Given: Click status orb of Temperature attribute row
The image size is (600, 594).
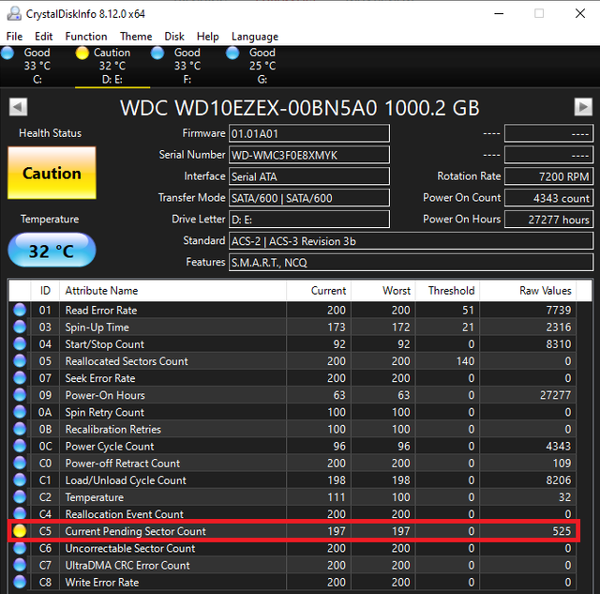Looking at the screenshot, I should point(20,497).
